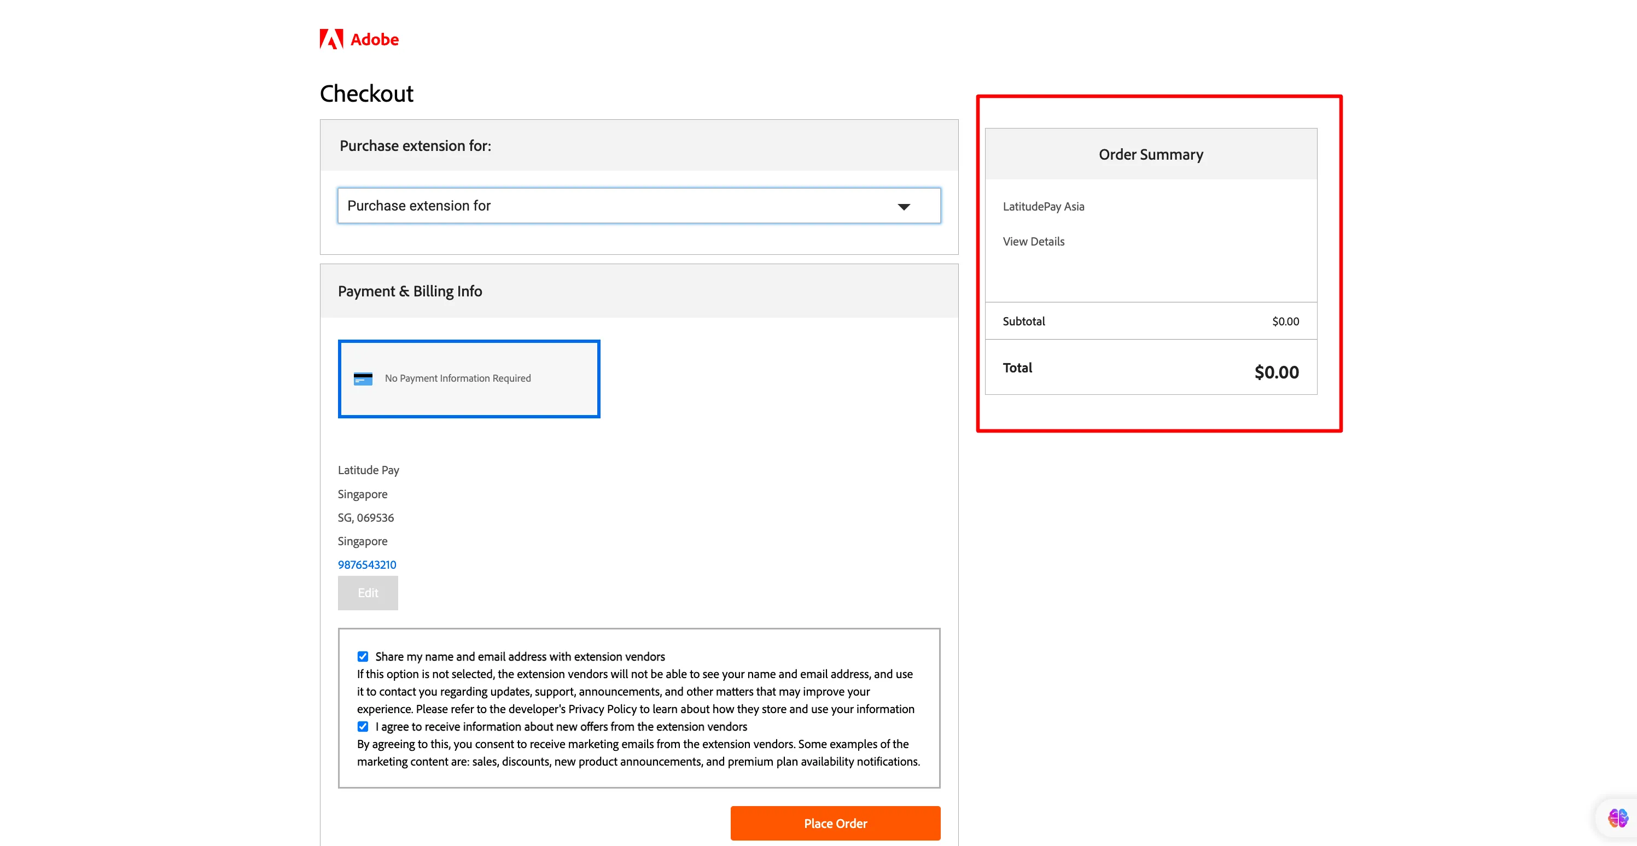Screen dimensions: 1637x846
Task: Click the LatitudePay Asia item name
Action: coord(1044,207)
